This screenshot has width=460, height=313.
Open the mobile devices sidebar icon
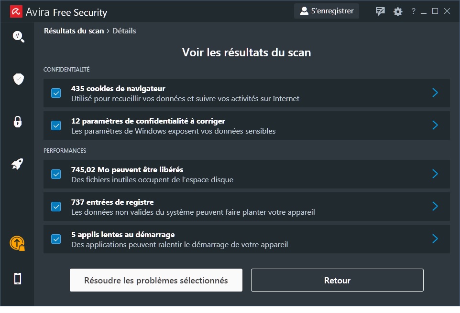click(18, 278)
